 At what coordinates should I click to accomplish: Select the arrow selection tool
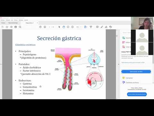coord(59,27)
